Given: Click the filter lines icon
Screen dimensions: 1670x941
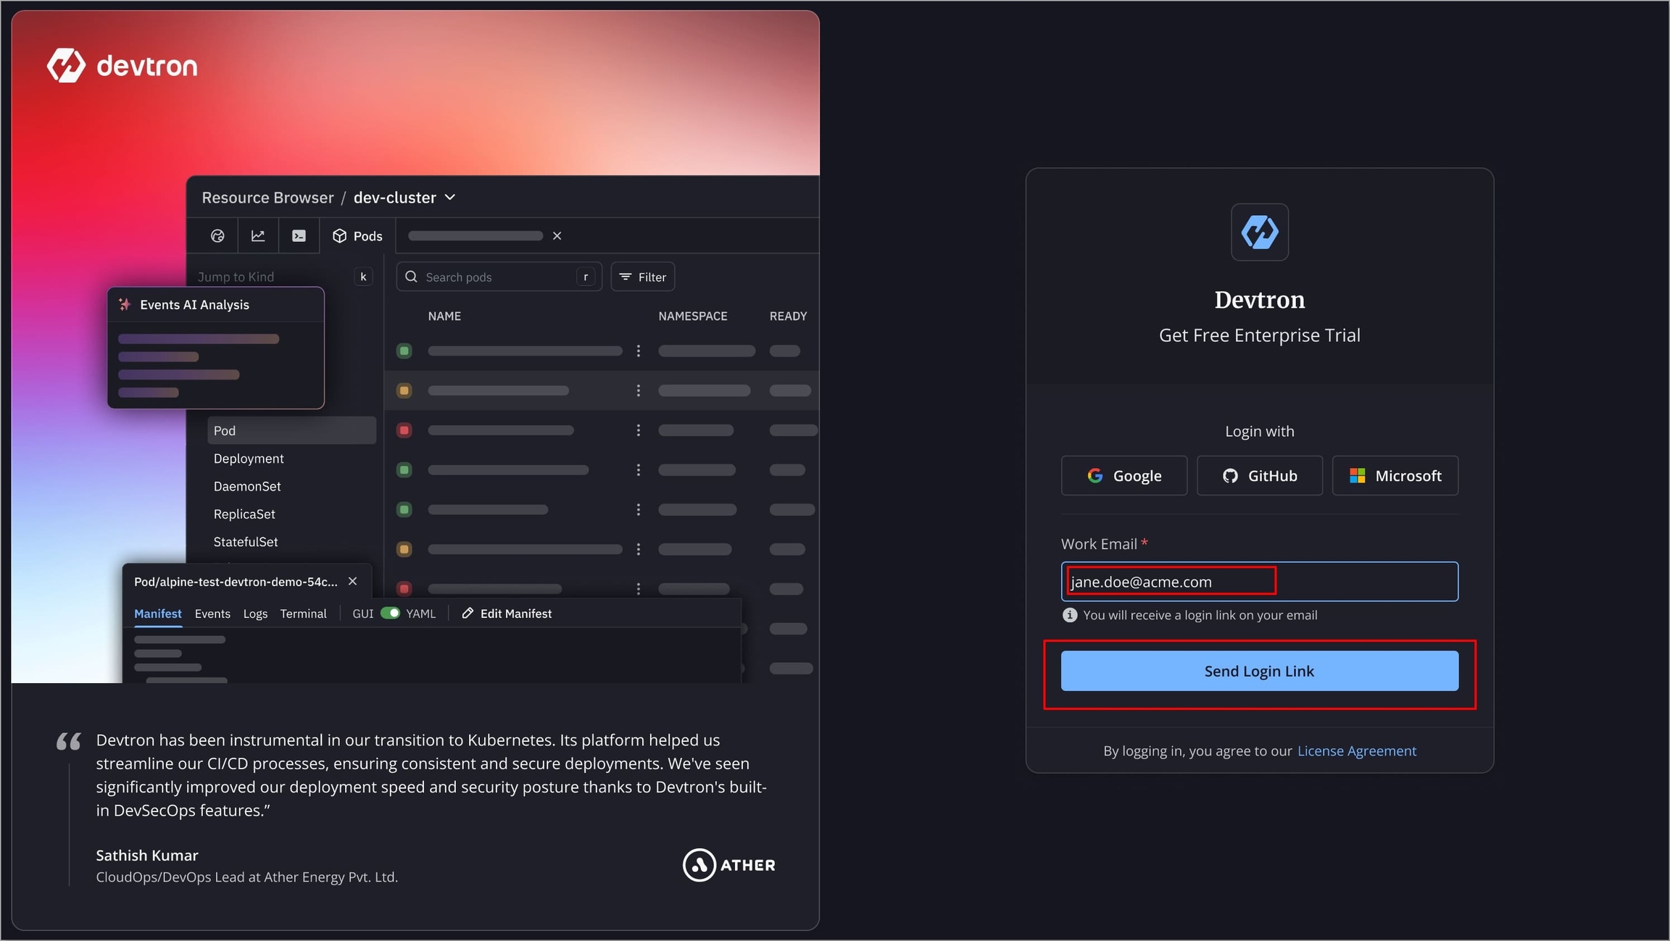Looking at the screenshot, I should point(626,277).
